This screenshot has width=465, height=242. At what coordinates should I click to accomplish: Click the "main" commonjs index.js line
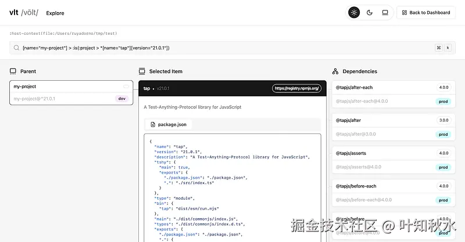(196, 219)
